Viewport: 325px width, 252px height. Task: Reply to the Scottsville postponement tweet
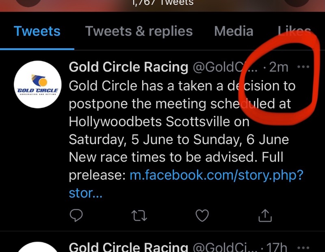(x=76, y=216)
